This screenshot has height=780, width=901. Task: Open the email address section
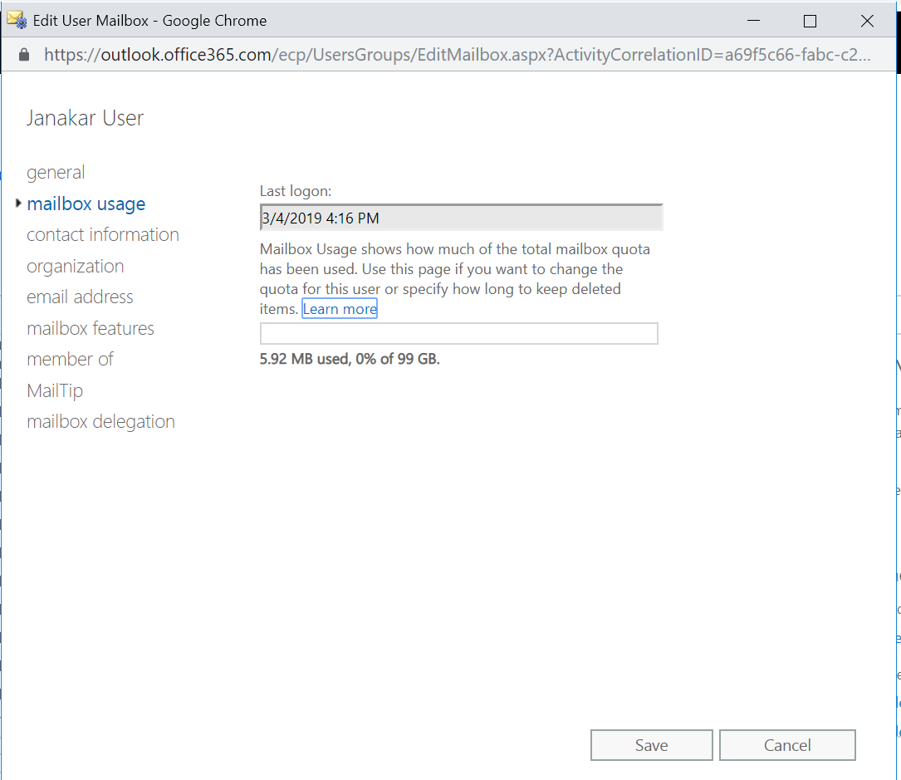click(80, 297)
